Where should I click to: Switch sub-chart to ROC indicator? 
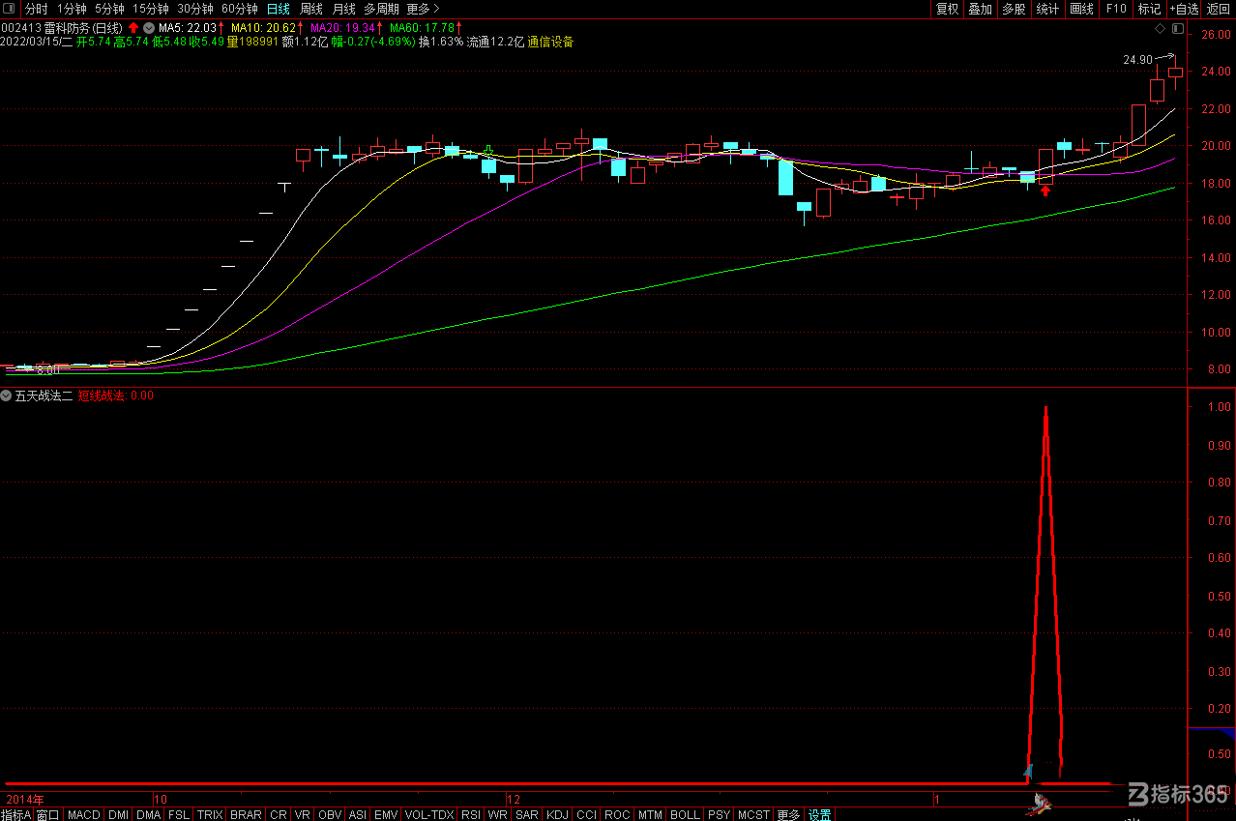[617, 815]
